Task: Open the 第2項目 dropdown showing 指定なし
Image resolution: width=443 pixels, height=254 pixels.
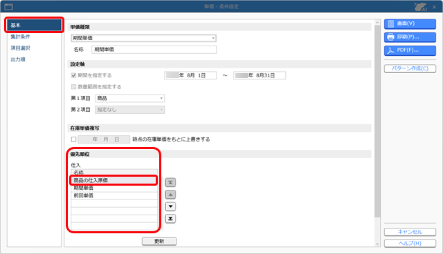Action: (x=130, y=110)
